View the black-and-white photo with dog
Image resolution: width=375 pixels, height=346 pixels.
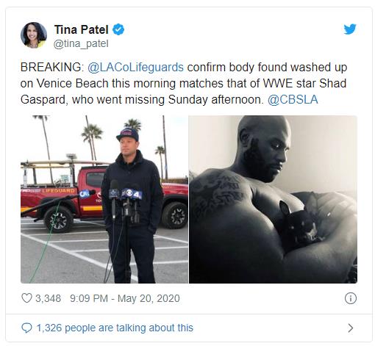[273, 199]
